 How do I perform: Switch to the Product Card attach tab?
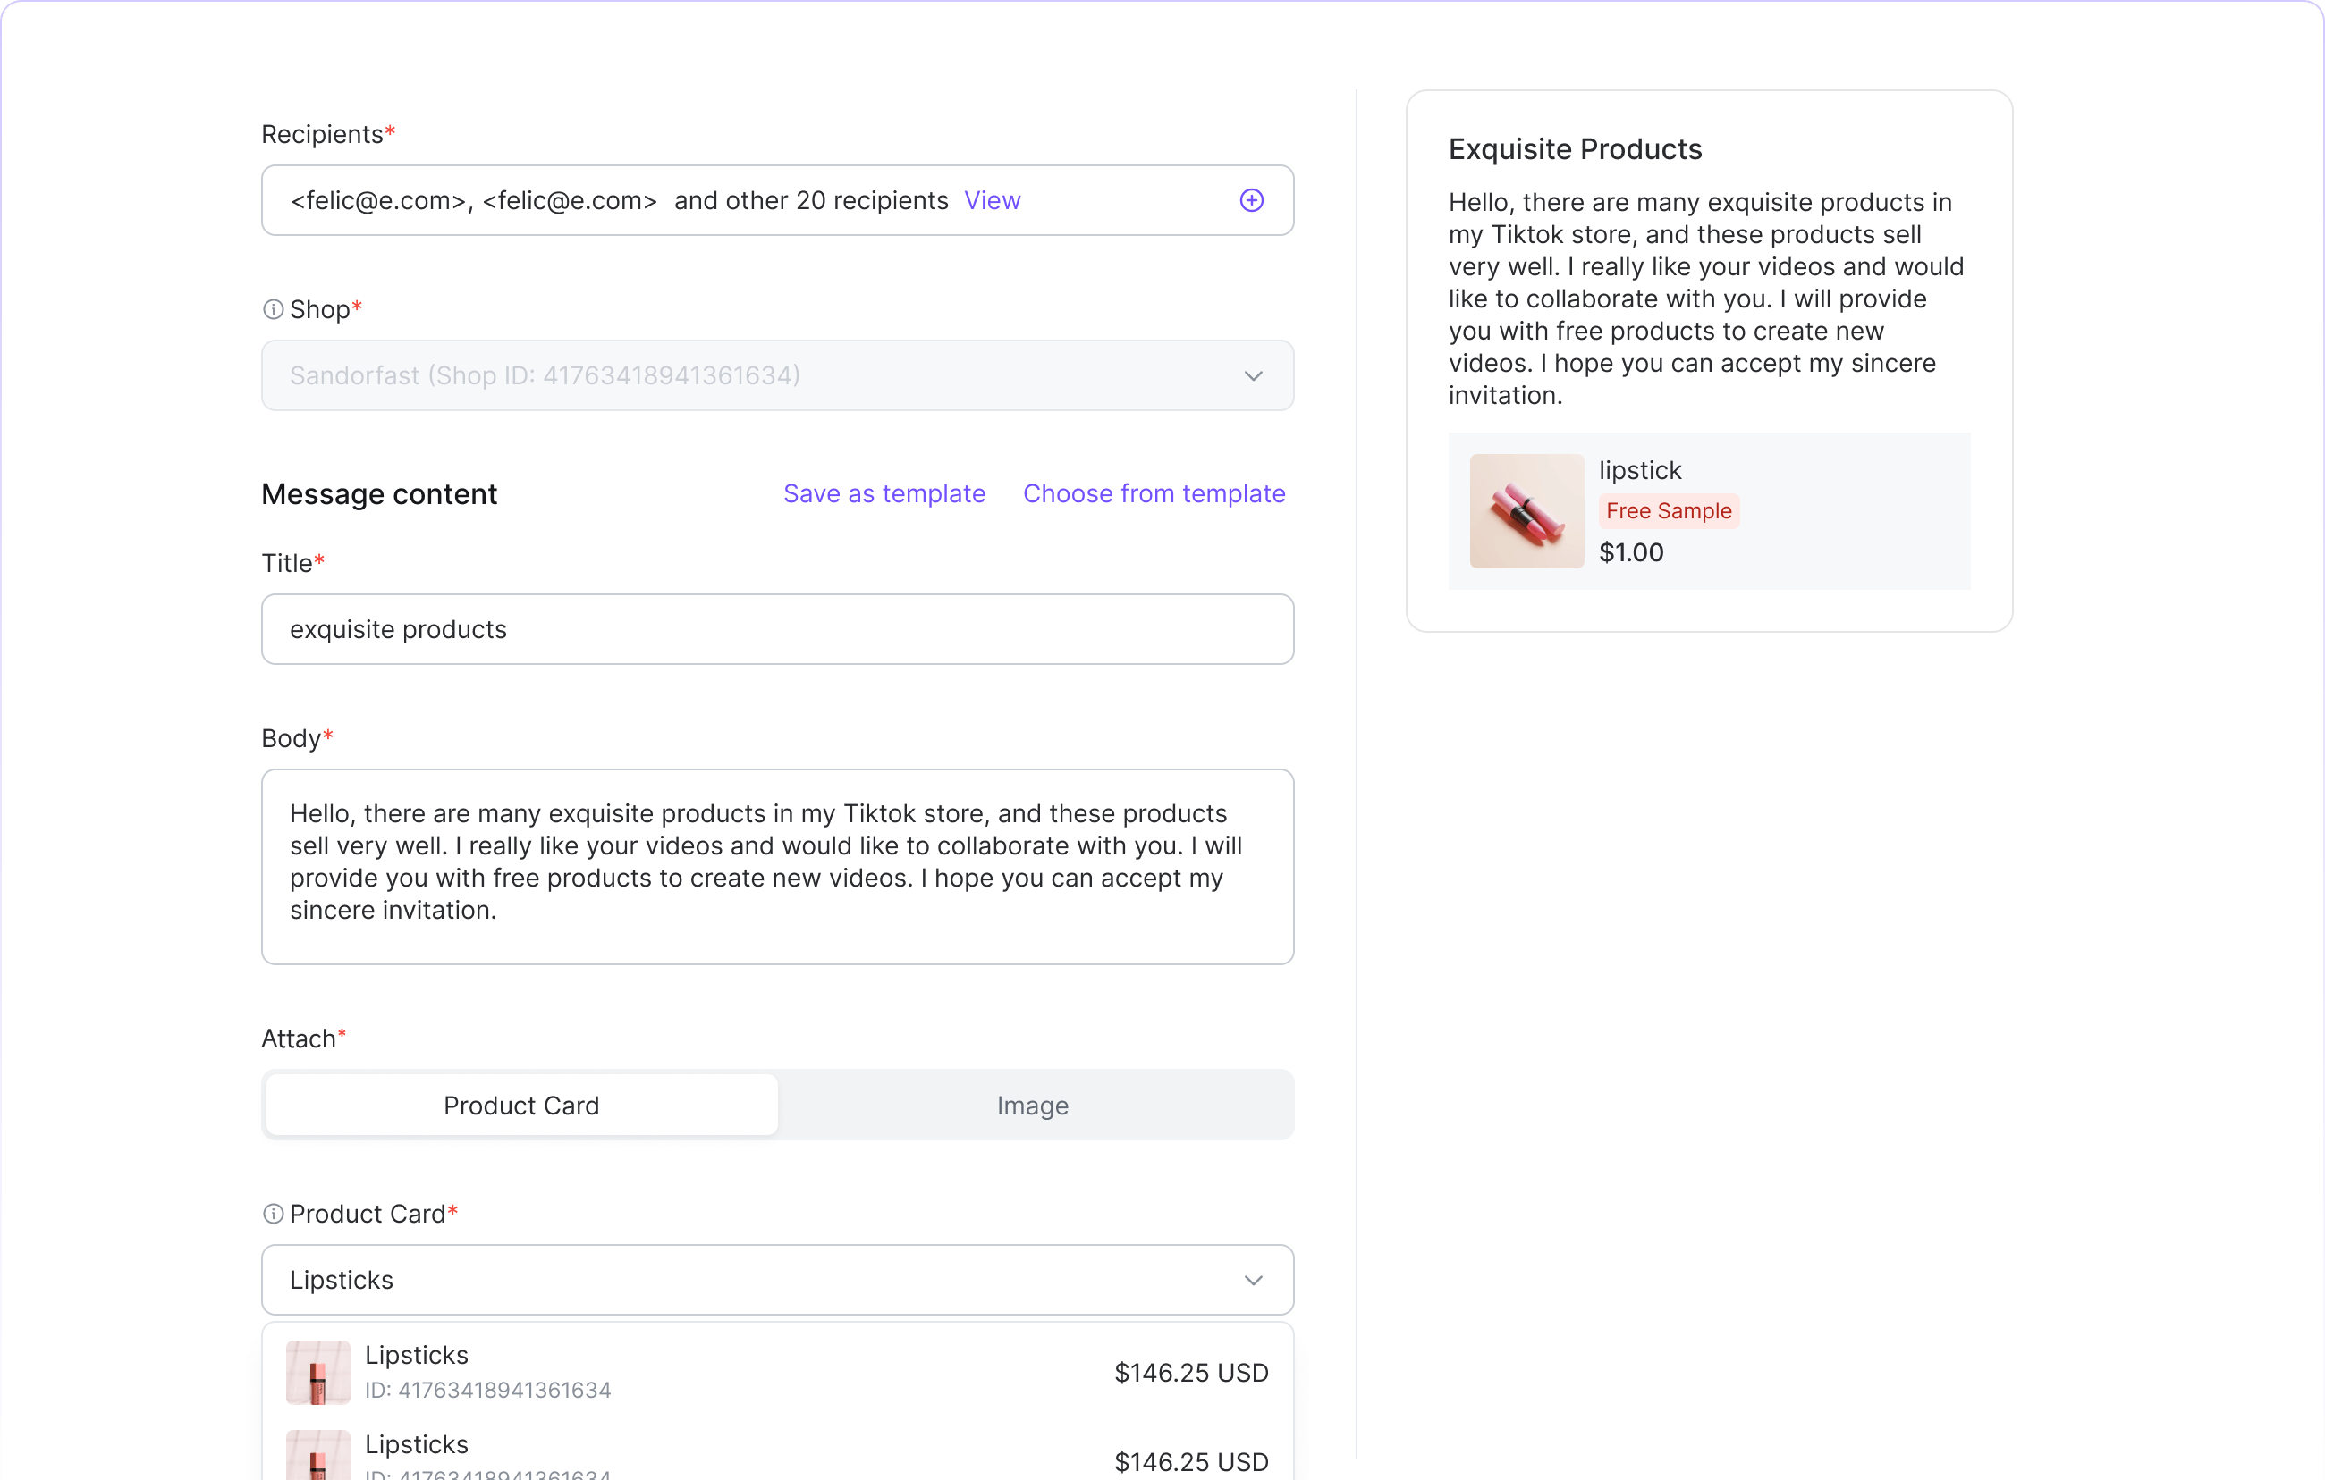tap(521, 1105)
